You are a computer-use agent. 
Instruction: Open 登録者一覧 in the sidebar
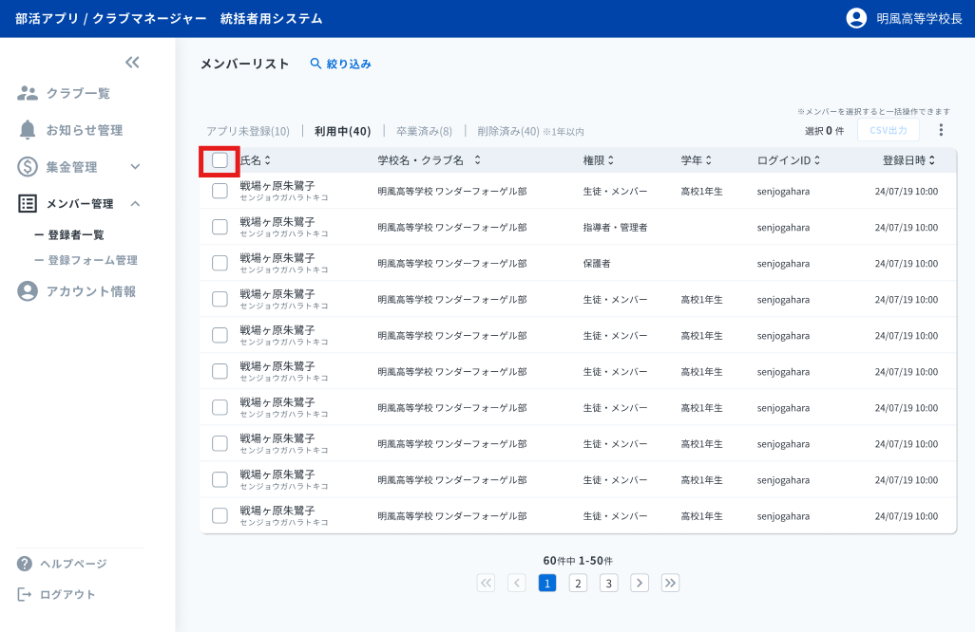(76, 234)
